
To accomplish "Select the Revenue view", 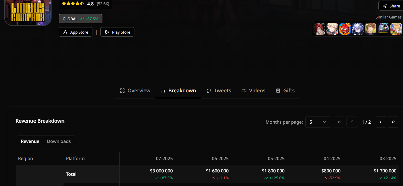I will 30,141.
